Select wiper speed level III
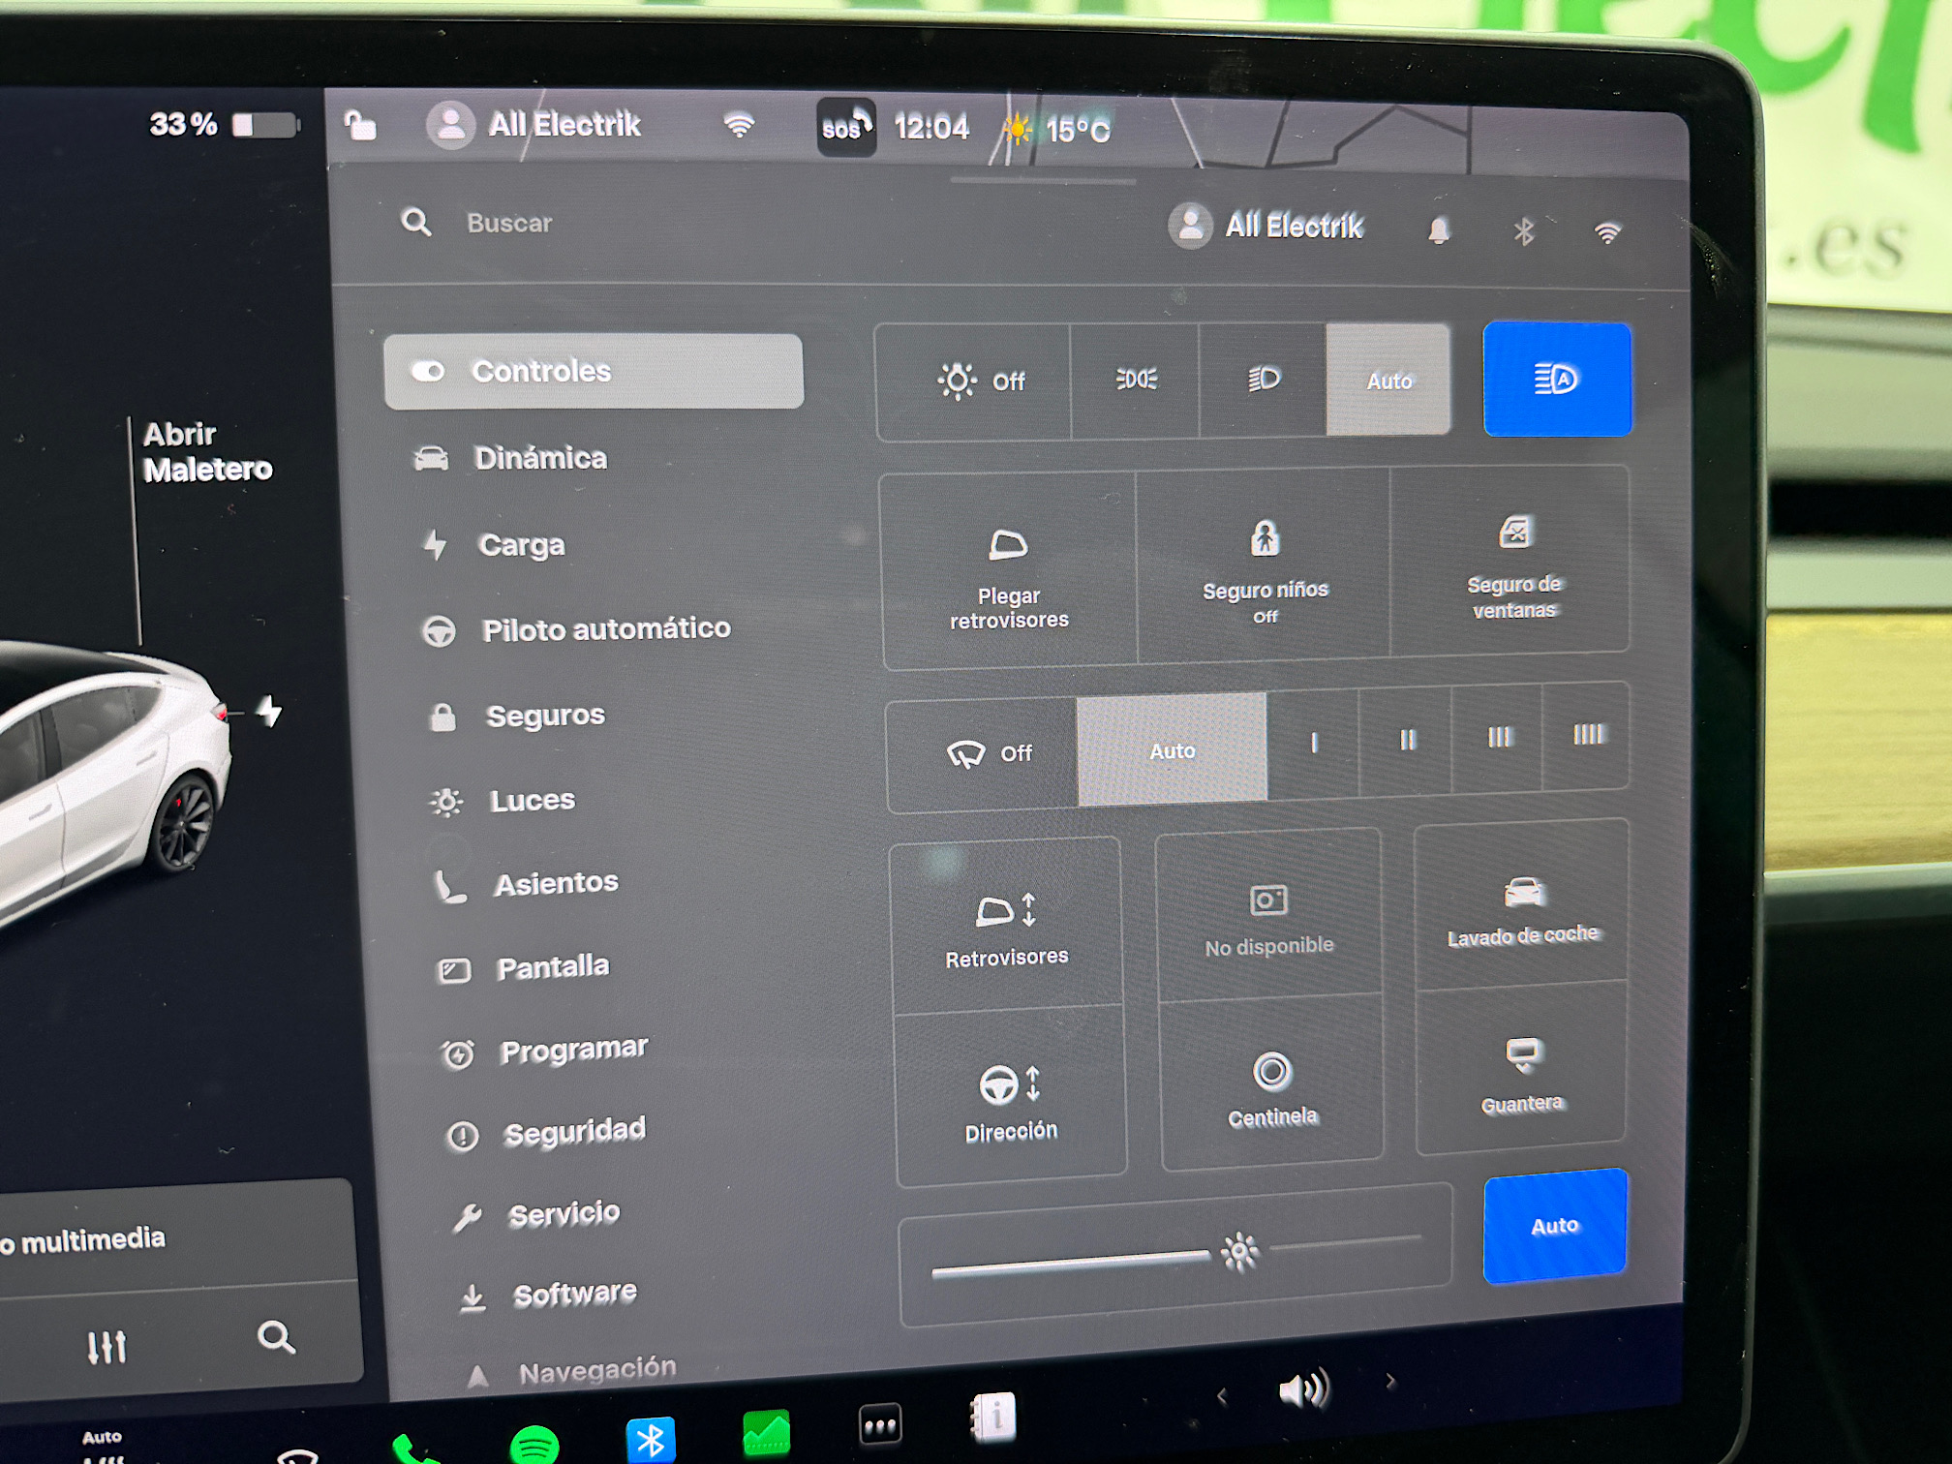Screen dimensions: 1952x1464 [x=1499, y=738]
